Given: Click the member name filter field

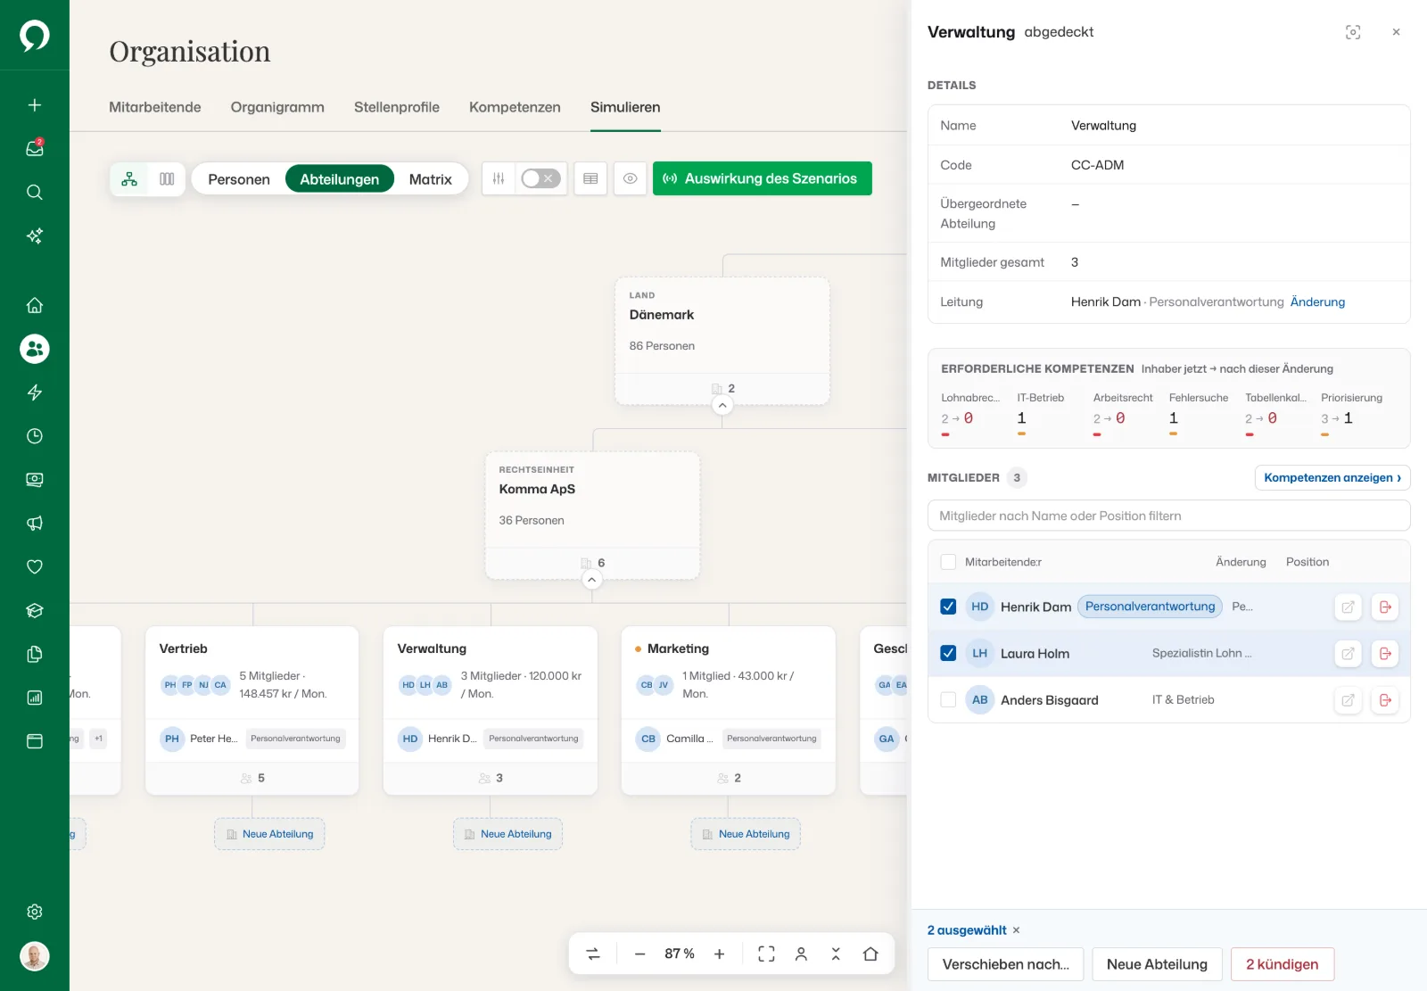Looking at the screenshot, I should (1168, 516).
